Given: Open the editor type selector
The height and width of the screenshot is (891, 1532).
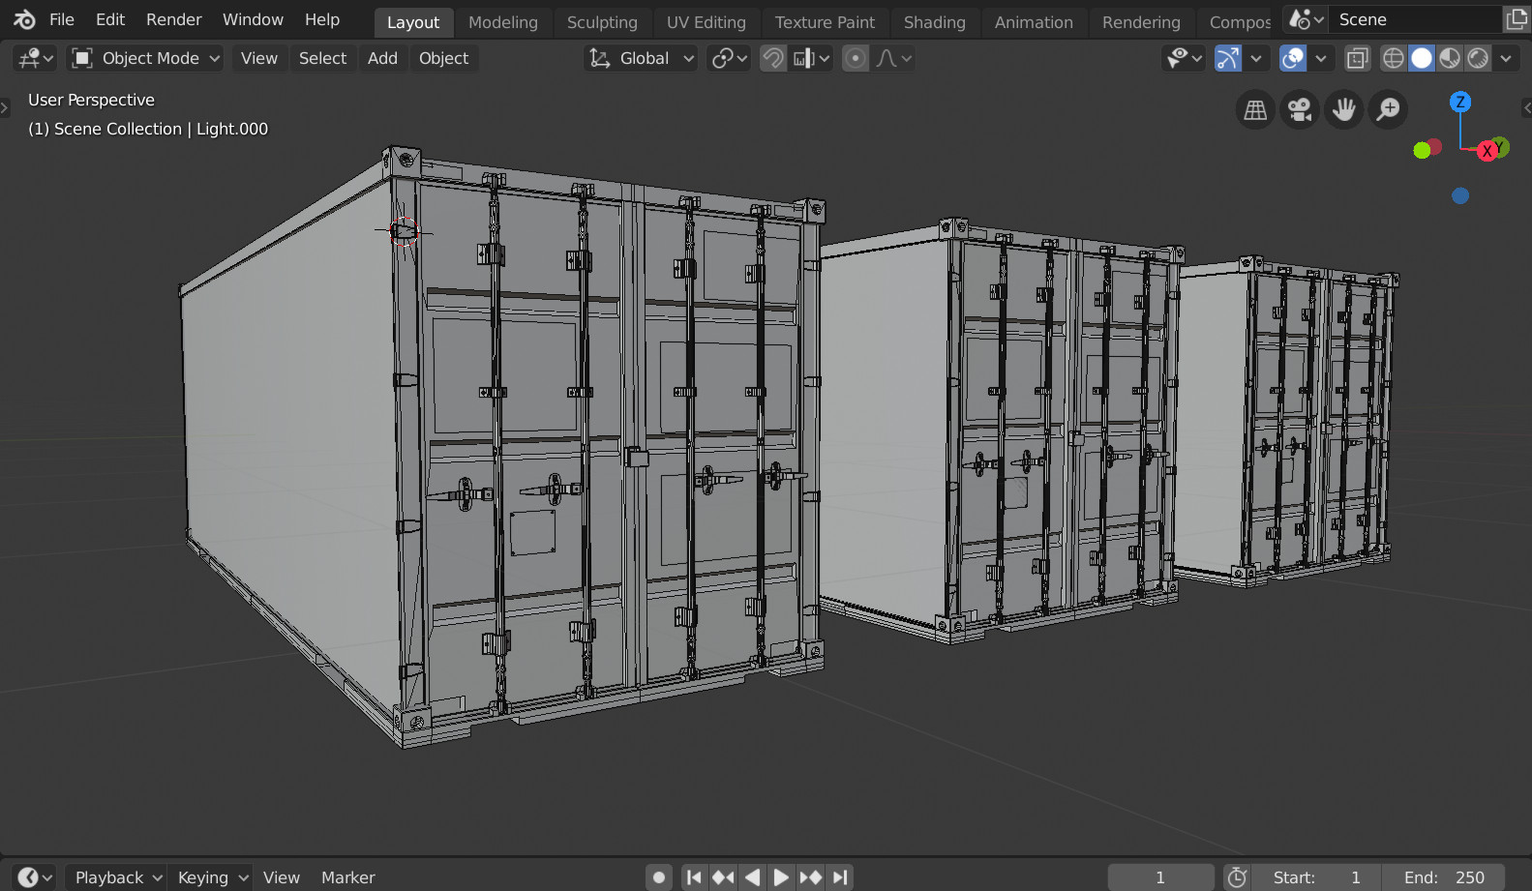Looking at the screenshot, I should click(x=36, y=58).
